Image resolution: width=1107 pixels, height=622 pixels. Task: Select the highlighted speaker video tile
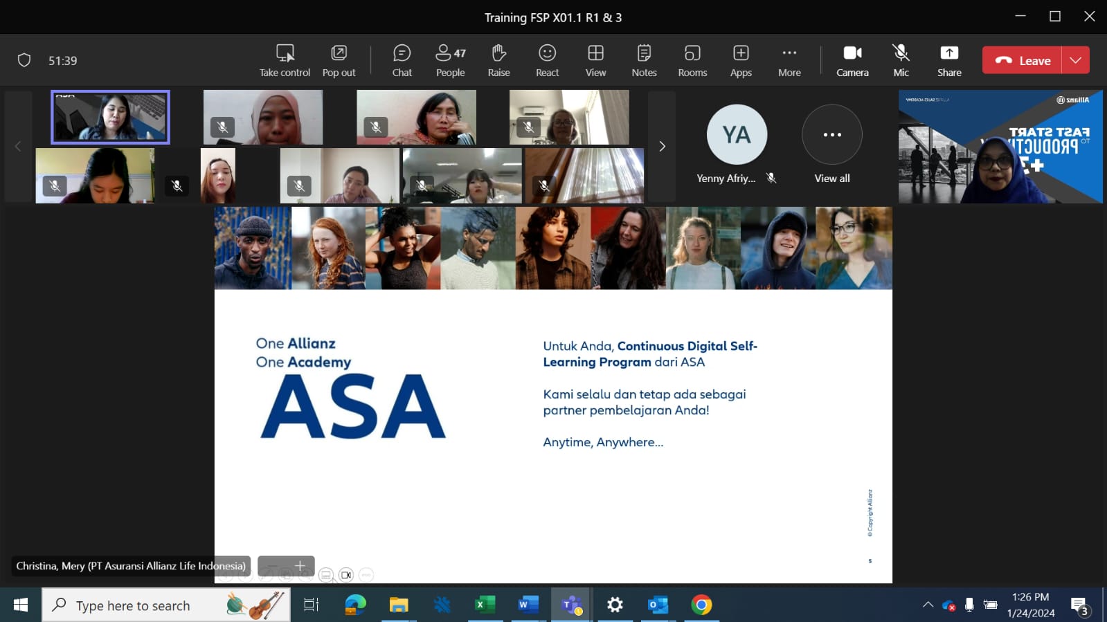pos(110,117)
